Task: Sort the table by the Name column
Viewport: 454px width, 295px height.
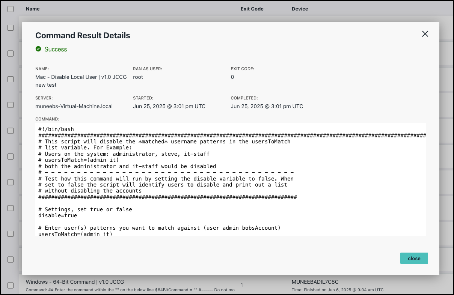Action: 32,9
